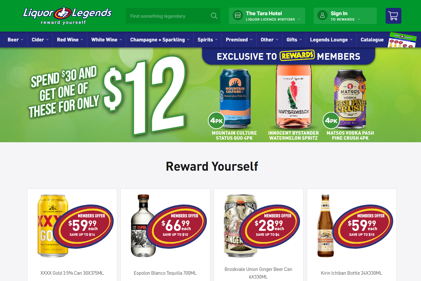Open the Gifts menu

click(294, 40)
